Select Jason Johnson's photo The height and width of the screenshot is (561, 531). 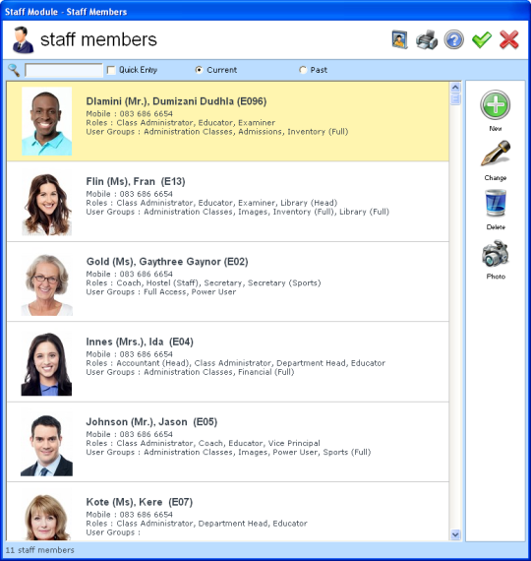click(x=46, y=445)
